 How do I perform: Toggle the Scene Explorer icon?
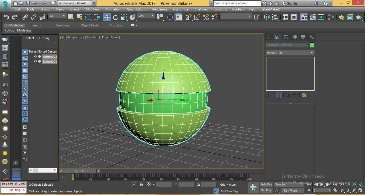click(285, 17)
